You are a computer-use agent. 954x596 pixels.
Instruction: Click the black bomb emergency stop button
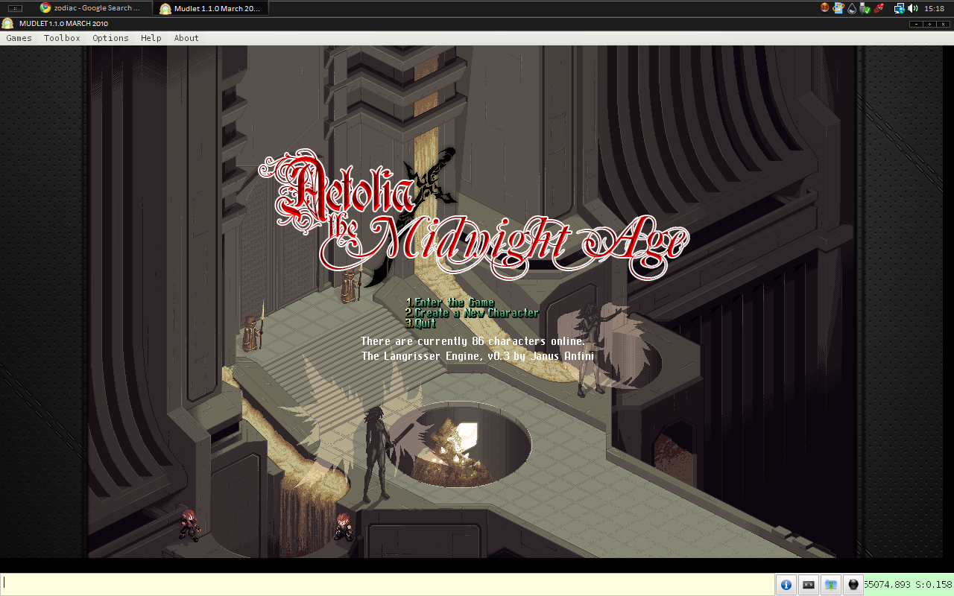tap(853, 585)
